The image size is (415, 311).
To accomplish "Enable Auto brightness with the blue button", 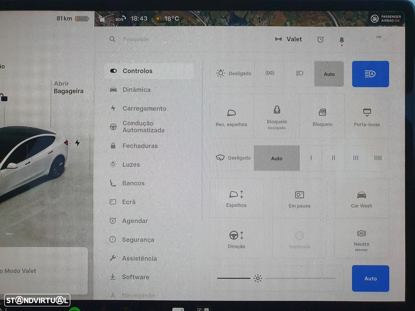I will coord(370,279).
